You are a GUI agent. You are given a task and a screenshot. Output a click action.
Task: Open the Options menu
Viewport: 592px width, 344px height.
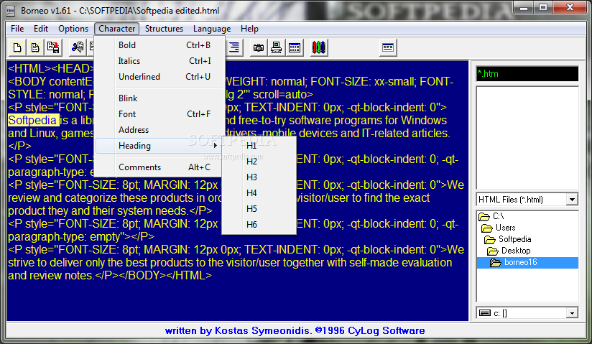coord(73,29)
